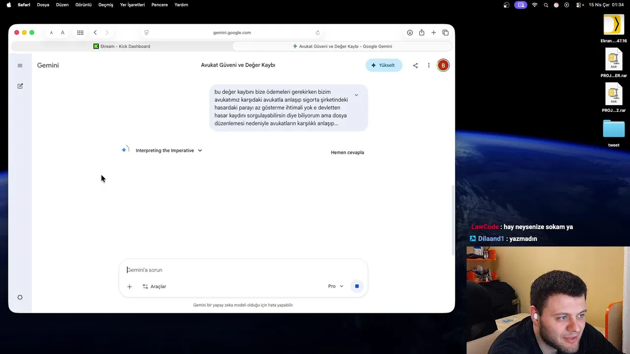The width and height of the screenshot is (630, 354).
Task: Expand Interpreting the Imperative thinking
Action: [169, 150]
